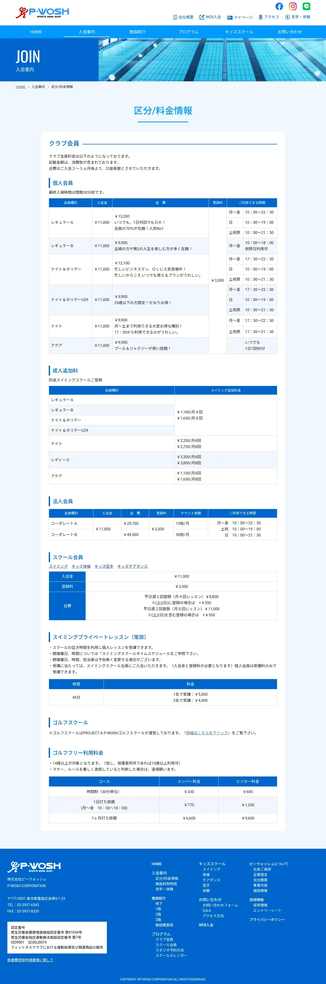This screenshot has height=984, width=326.
Task: Open スクールカレンダー in footer
Action: [x=171, y=955]
